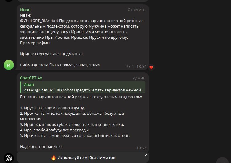The width and height of the screenshot is (231, 163).
Task: Open replies via the reply arrow counter
Action: click(130, 66)
